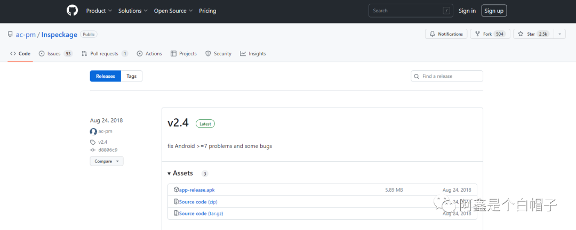This screenshot has height=230, width=576.
Task: Open the Inspeckage repository link
Action: [x=59, y=35]
